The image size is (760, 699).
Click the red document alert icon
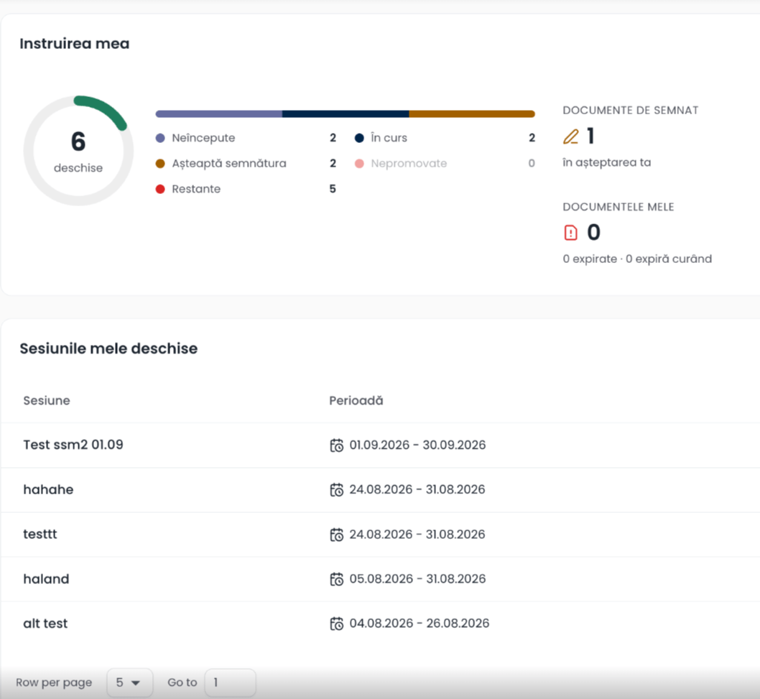click(x=571, y=233)
